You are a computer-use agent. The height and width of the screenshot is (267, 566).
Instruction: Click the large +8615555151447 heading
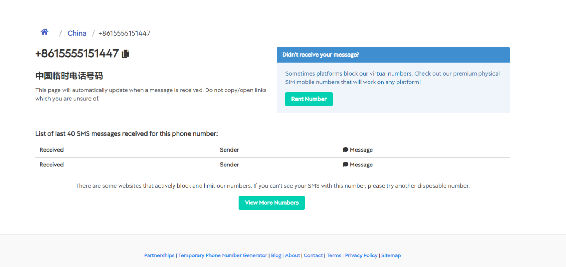tap(77, 54)
